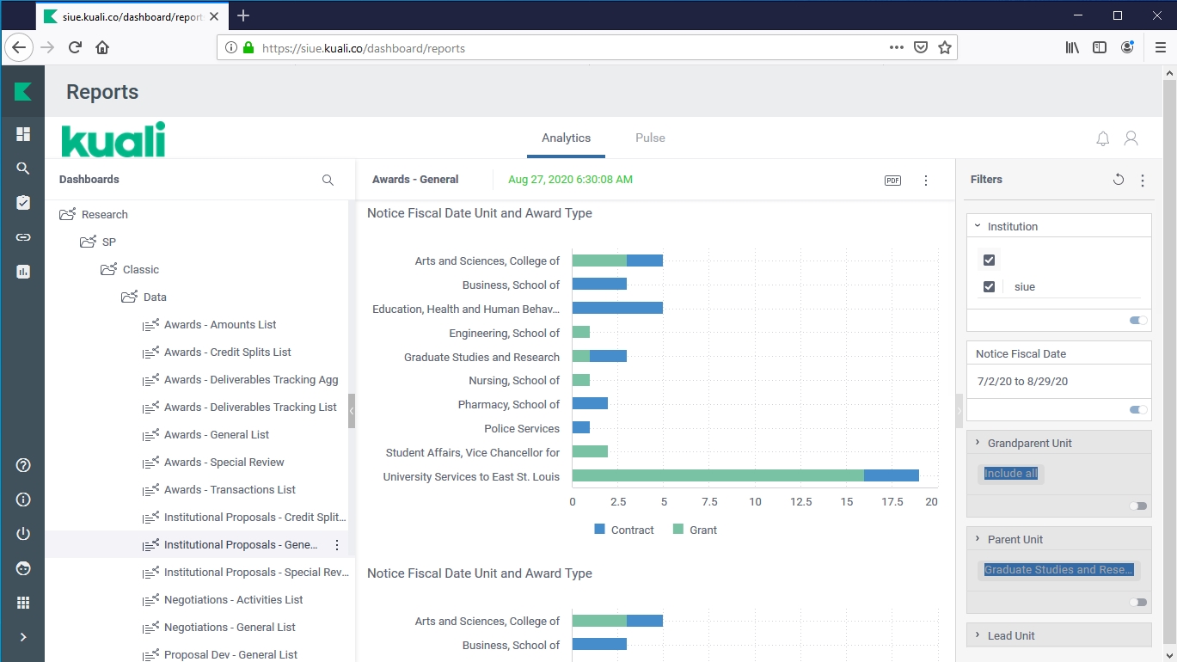Click the help question mark sidebar icon
This screenshot has width=1177, height=662.
[x=23, y=465]
